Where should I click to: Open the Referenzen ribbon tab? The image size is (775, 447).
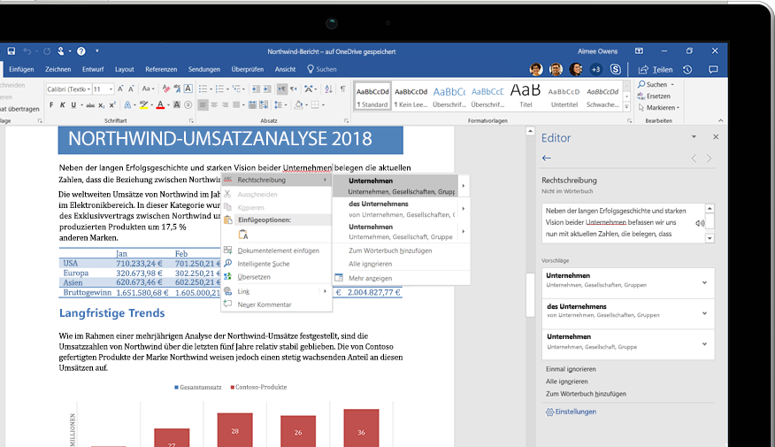point(161,69)
